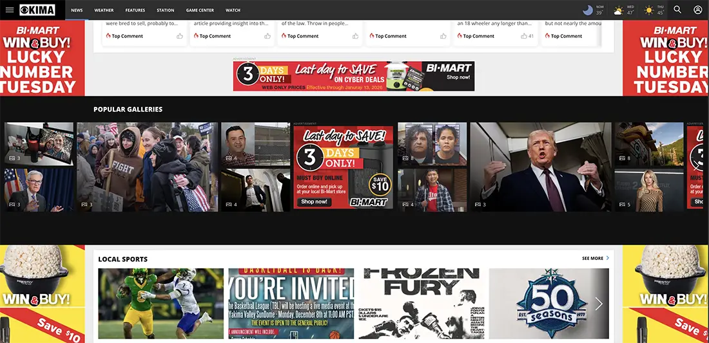Open gallery of boy in red shirt
This screenshot has width=709, height=343.
pyautogui.click(x=432, y=190)
